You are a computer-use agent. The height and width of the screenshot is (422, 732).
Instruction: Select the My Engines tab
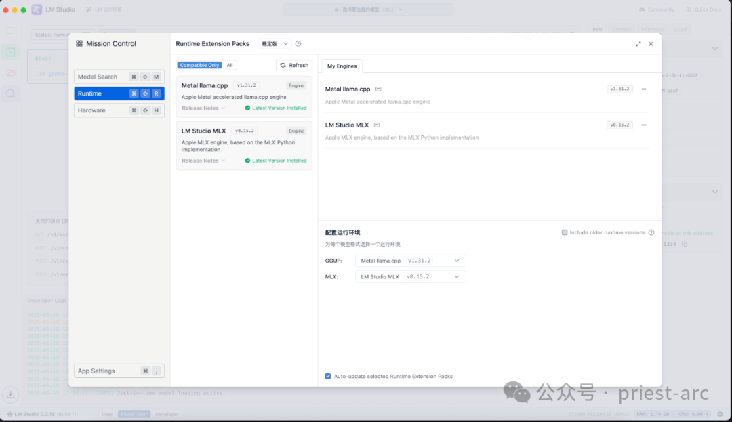342,66
